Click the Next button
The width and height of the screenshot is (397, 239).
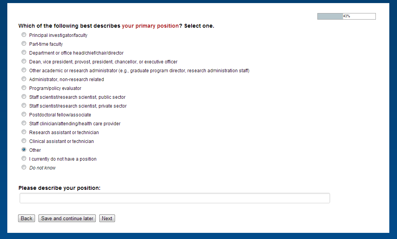[x=107, y=218]
